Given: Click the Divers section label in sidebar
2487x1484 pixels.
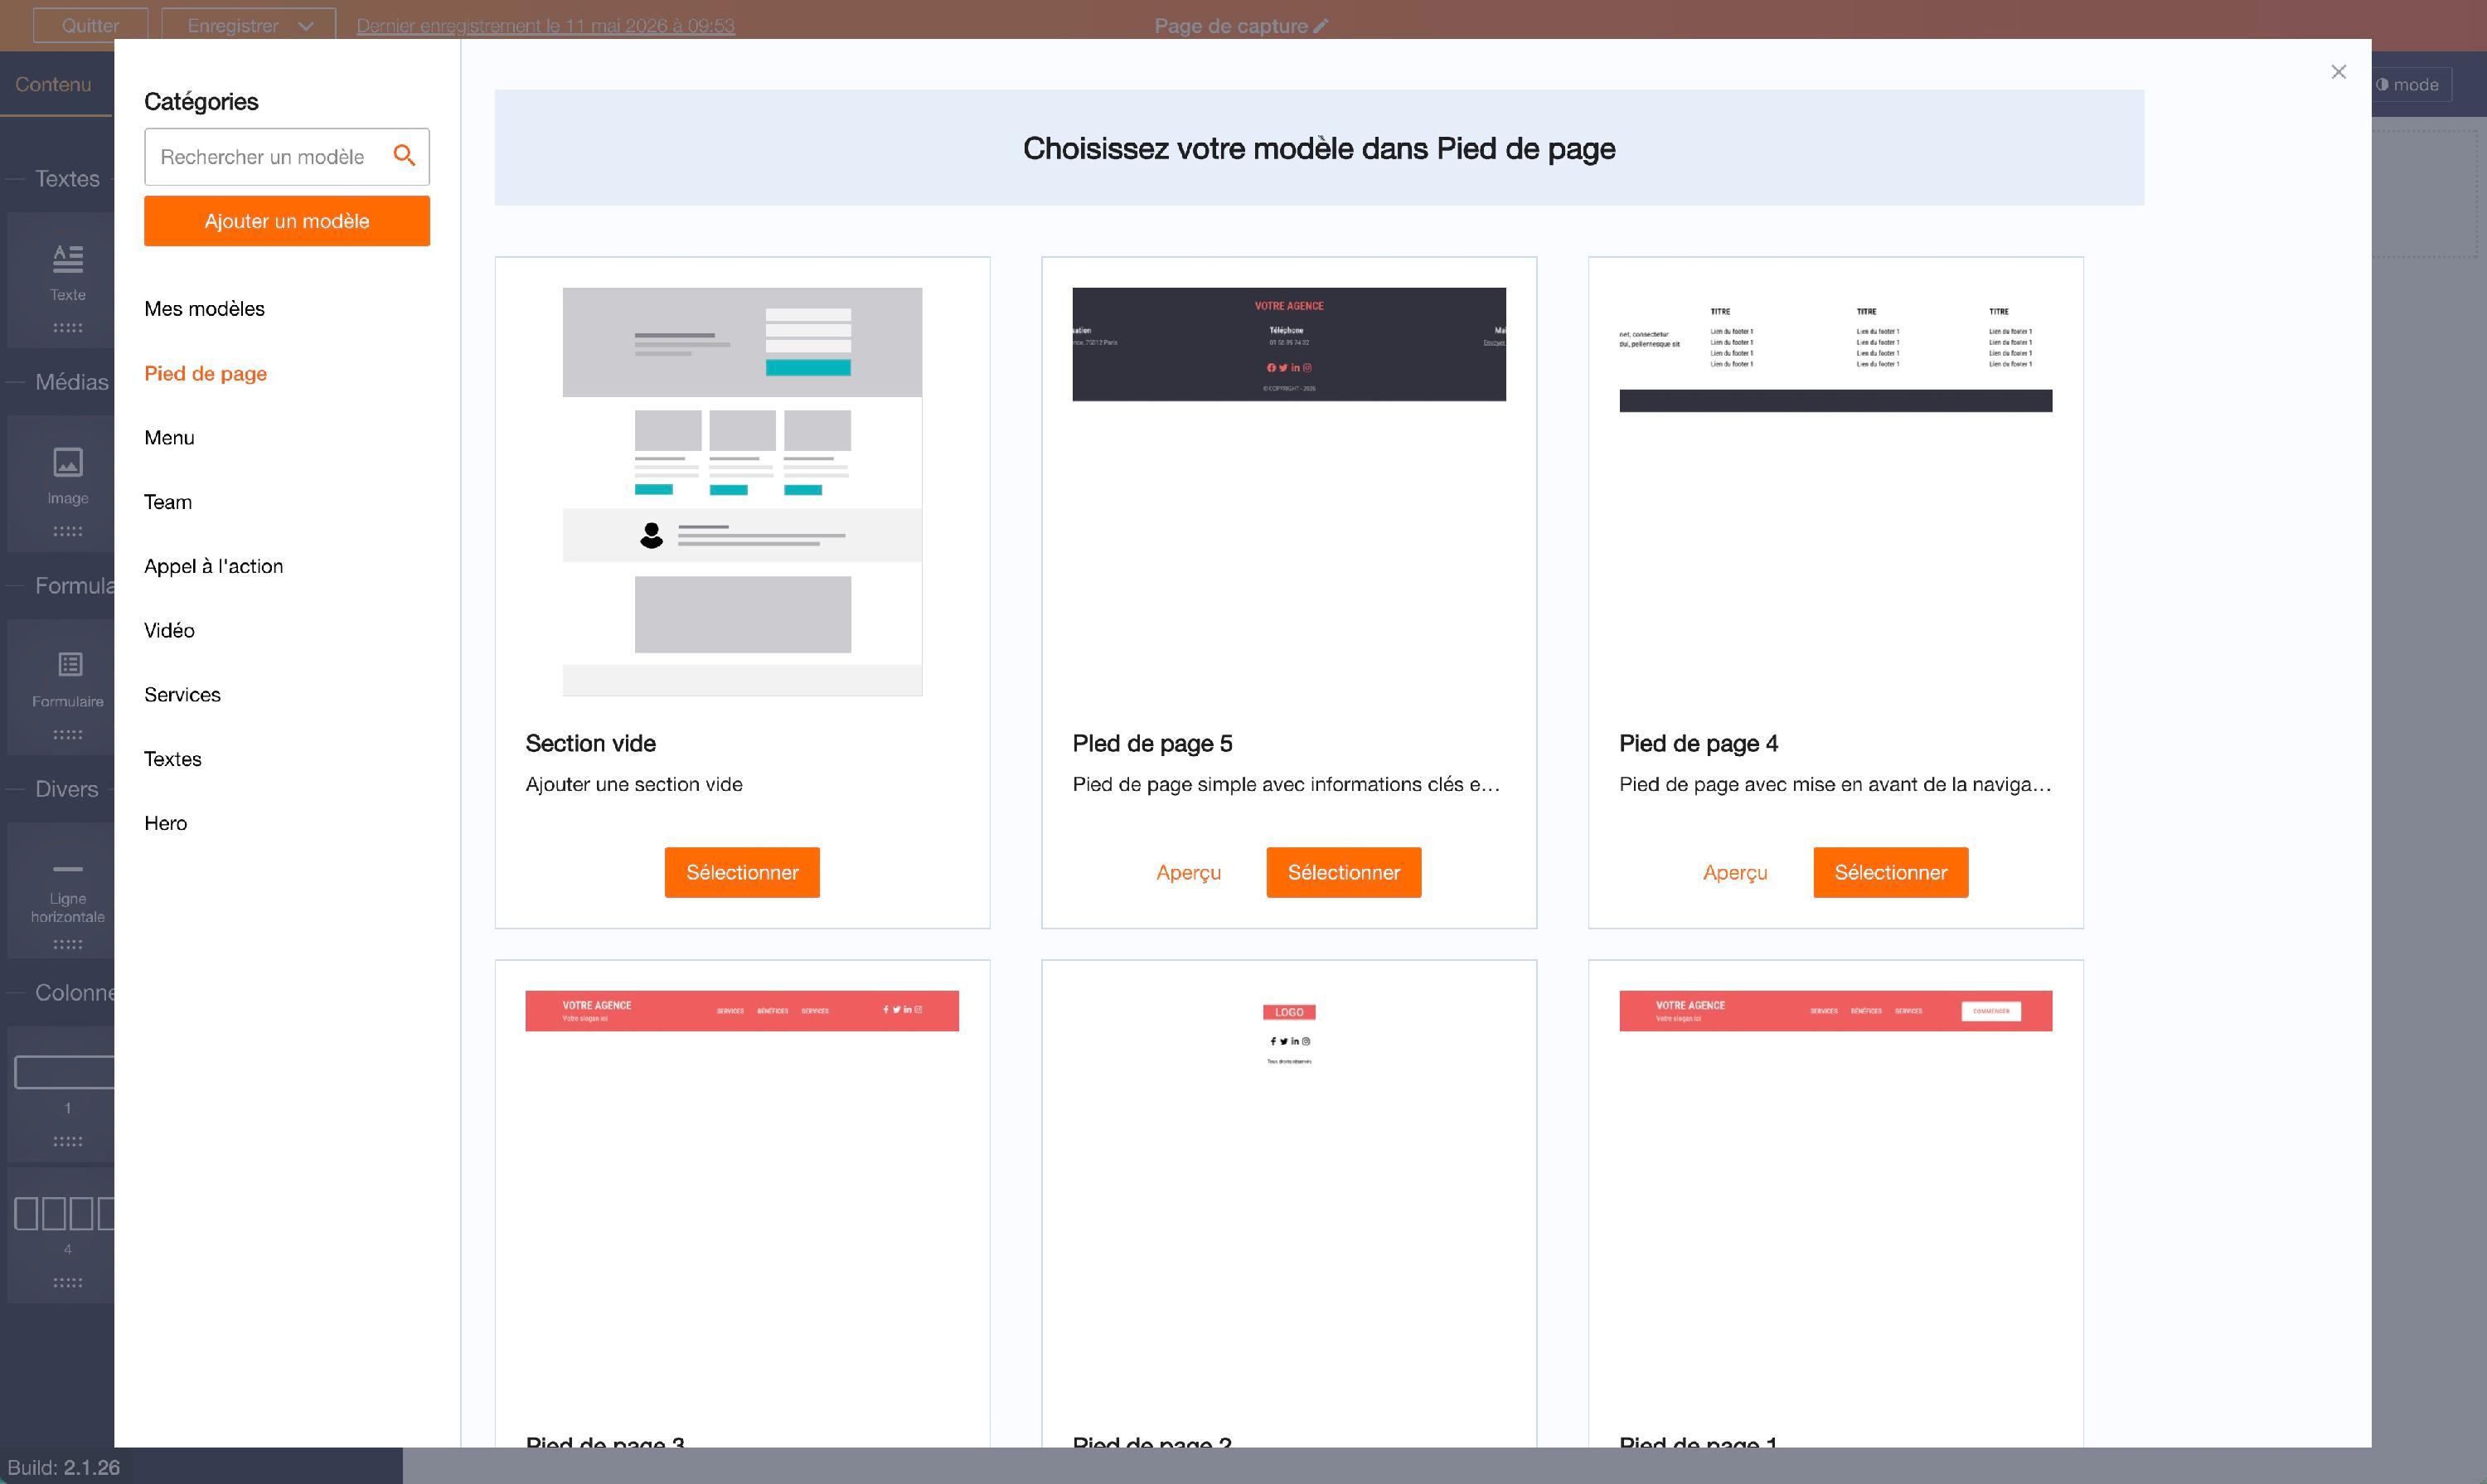Looking at the screenshot, I should [x=67, y=789].
